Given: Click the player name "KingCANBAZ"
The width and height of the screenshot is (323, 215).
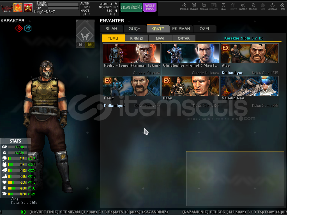Looking at the screenshot, I should pyautogui.click(x=45, y=12).
